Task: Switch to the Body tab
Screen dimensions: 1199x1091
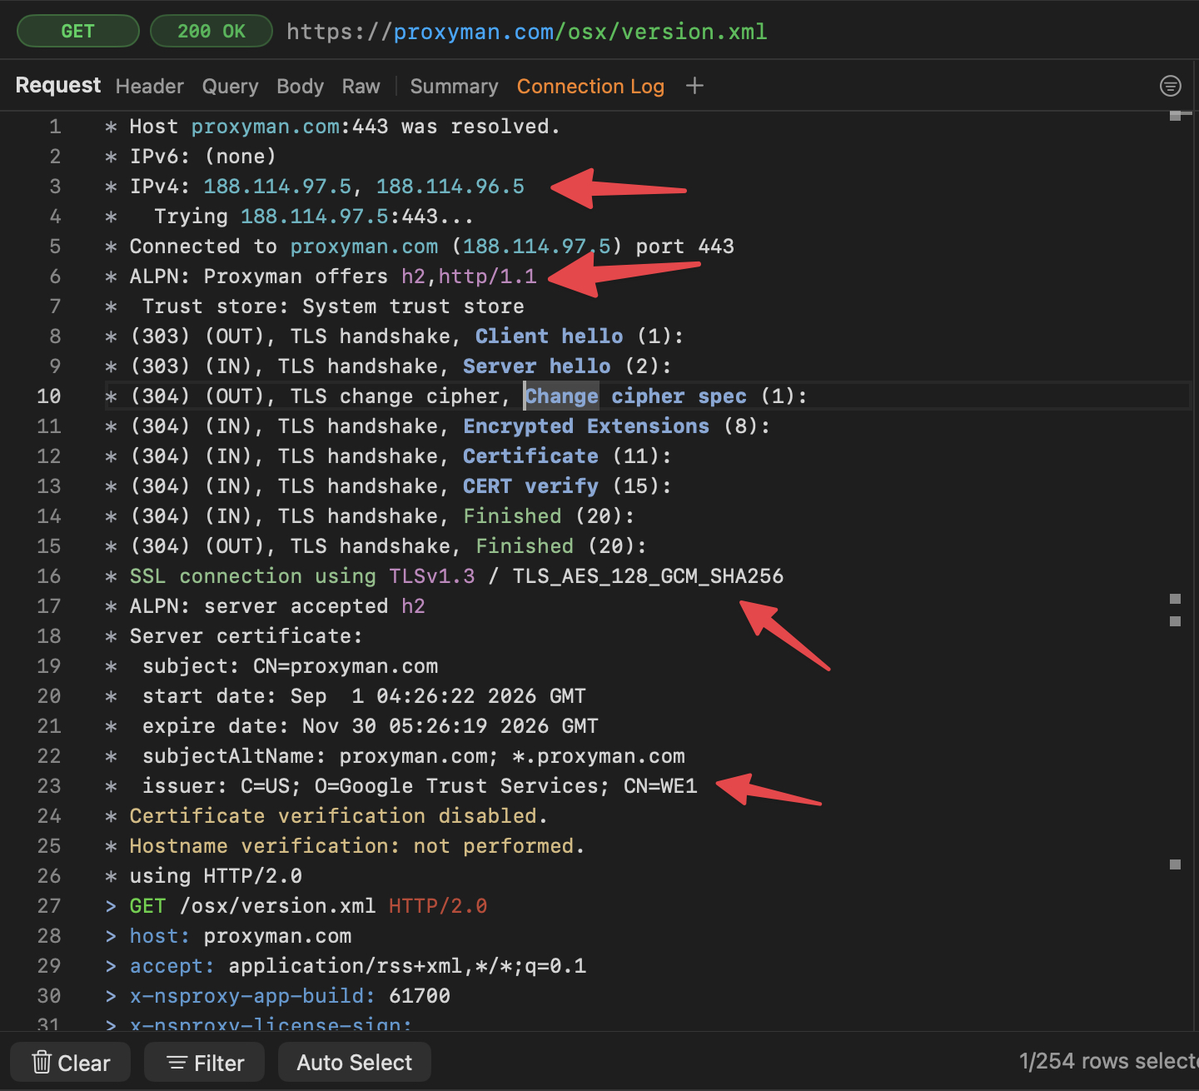Action: [300, 87]
